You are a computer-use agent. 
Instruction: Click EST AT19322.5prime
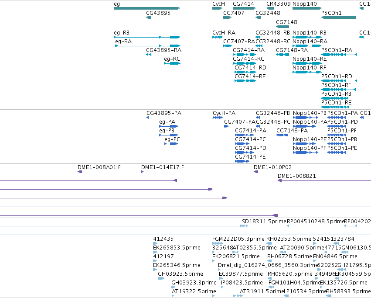coord(194,291)
